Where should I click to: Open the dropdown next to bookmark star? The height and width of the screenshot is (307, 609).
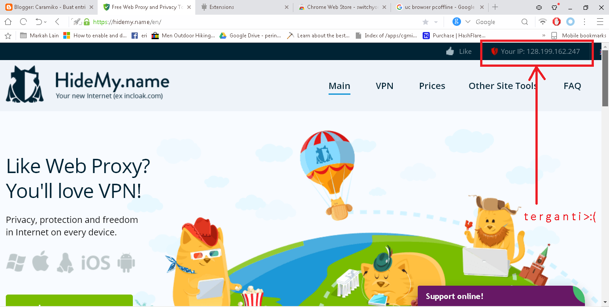click(x=436, y=22)
